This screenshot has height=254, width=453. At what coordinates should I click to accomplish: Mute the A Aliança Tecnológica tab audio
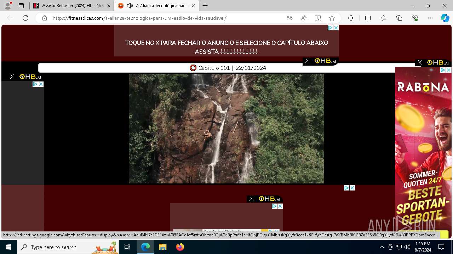(130, 6)
